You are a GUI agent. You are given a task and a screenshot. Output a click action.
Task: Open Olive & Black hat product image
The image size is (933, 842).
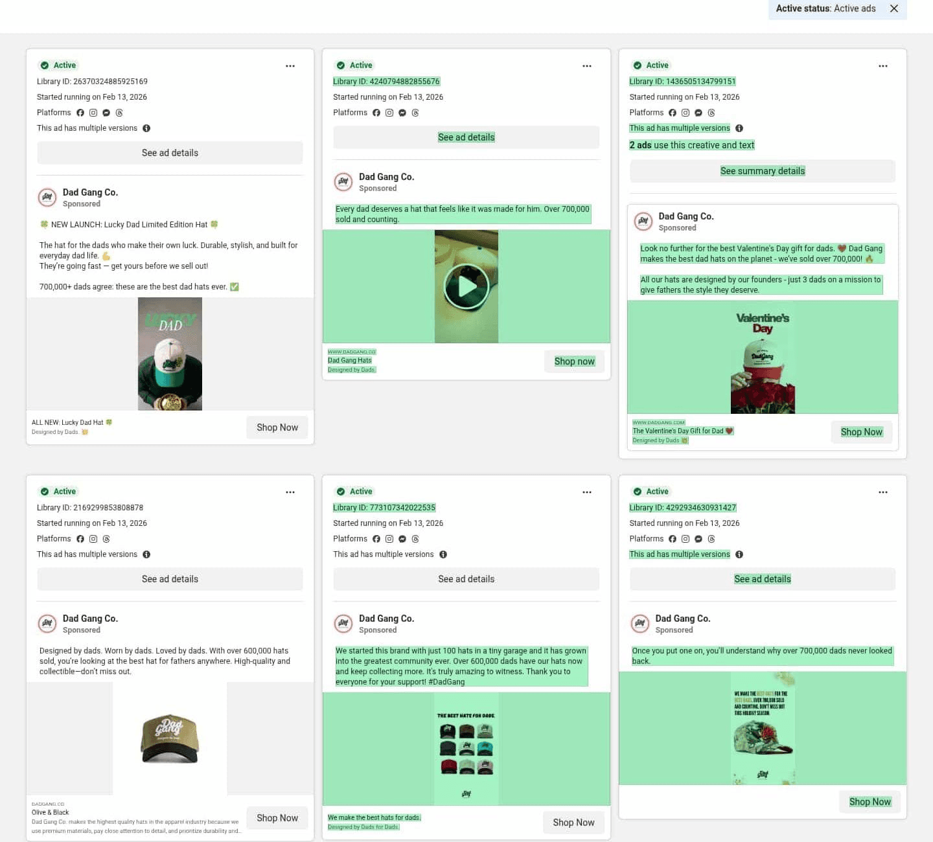(x=170, y=738)
